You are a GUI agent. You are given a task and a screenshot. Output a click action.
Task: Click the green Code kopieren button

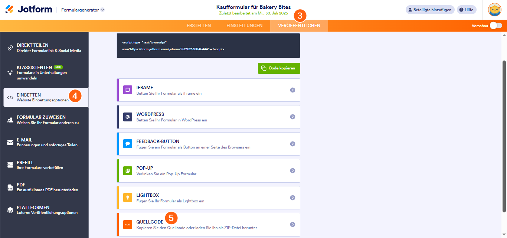pos(279,68)
